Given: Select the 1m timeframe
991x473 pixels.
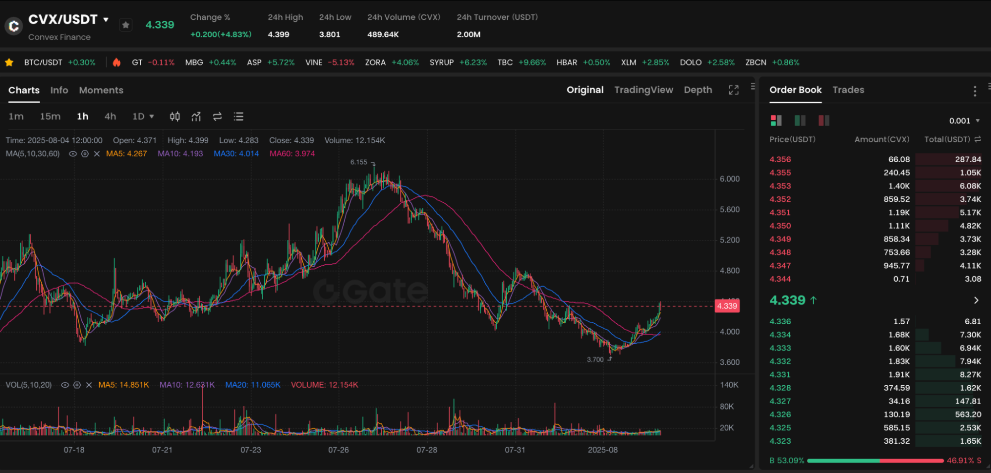Looking at the screenshot, I should pos(16,117).
